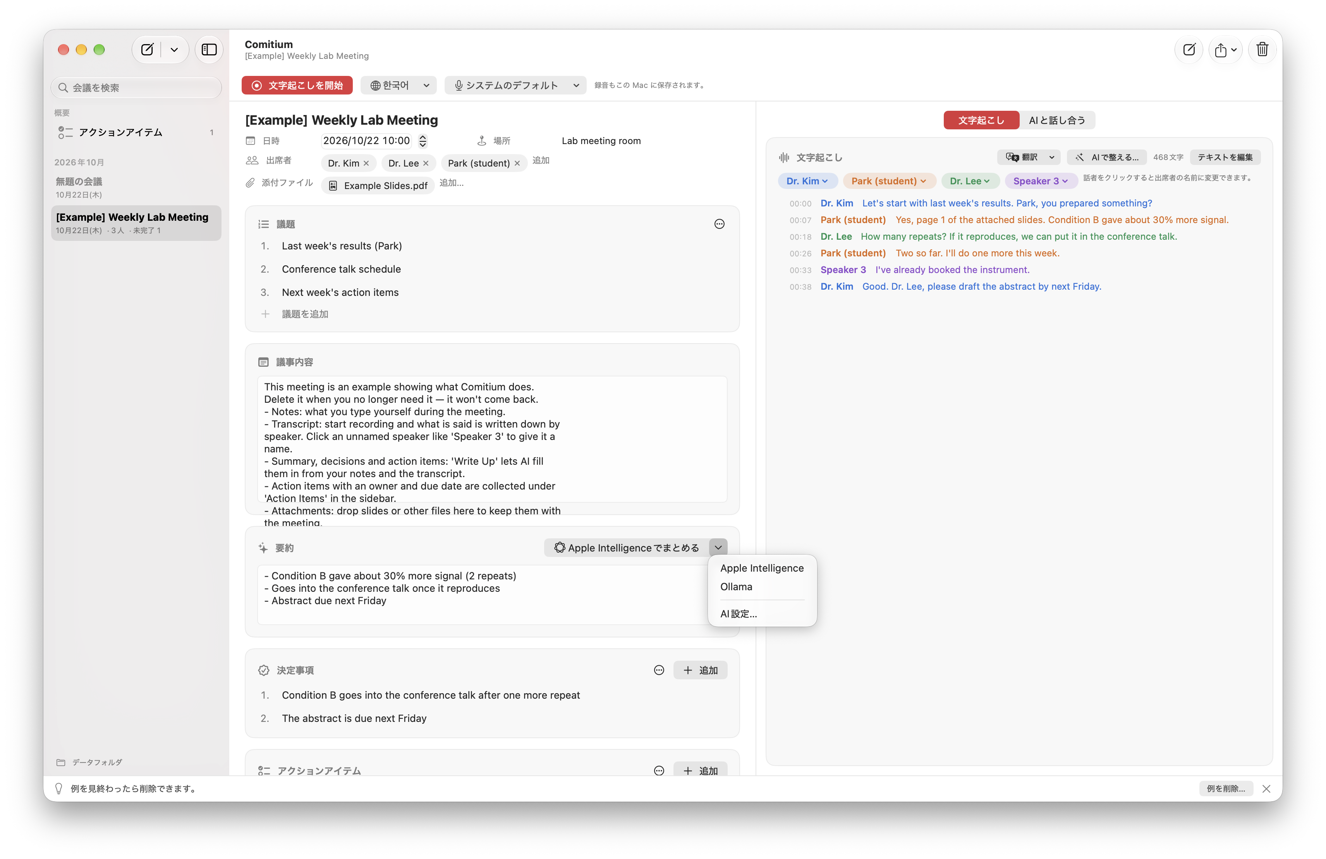Remove attendee Dr. Kim with its x icon
The width and height of the screenshot is (1326, 859).
coord(366,163)
